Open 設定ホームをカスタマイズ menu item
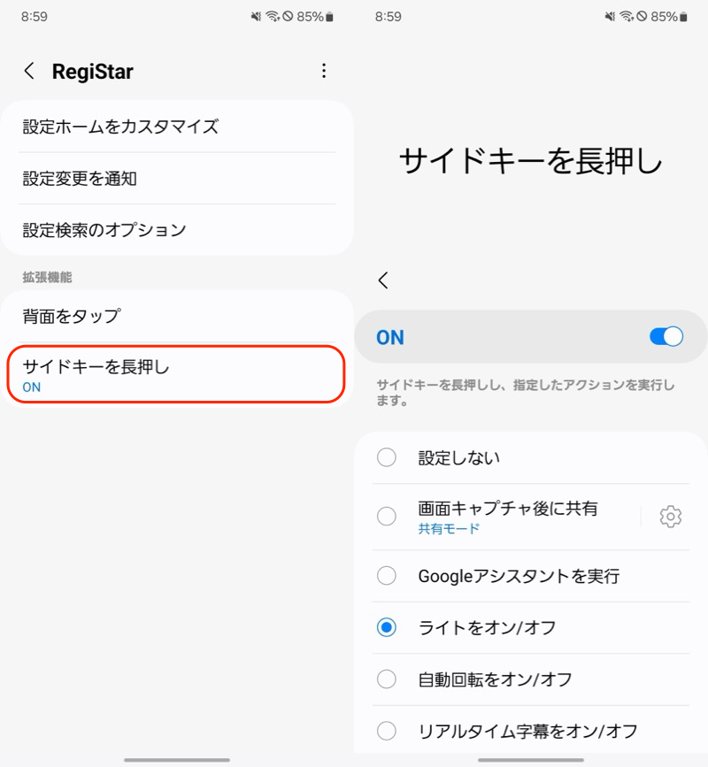The width and height of the screenshot is (708, 767). (177, 127)
